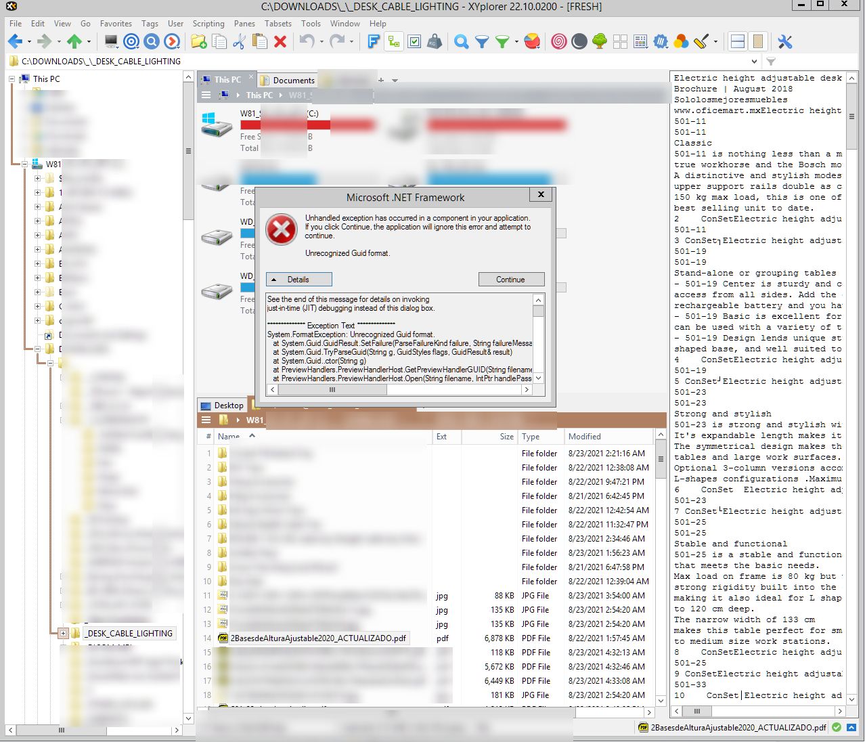This screenshot has height=742, width=865.
Task: Enable the checkbox selection toolbar toggle
Action: 414,41
